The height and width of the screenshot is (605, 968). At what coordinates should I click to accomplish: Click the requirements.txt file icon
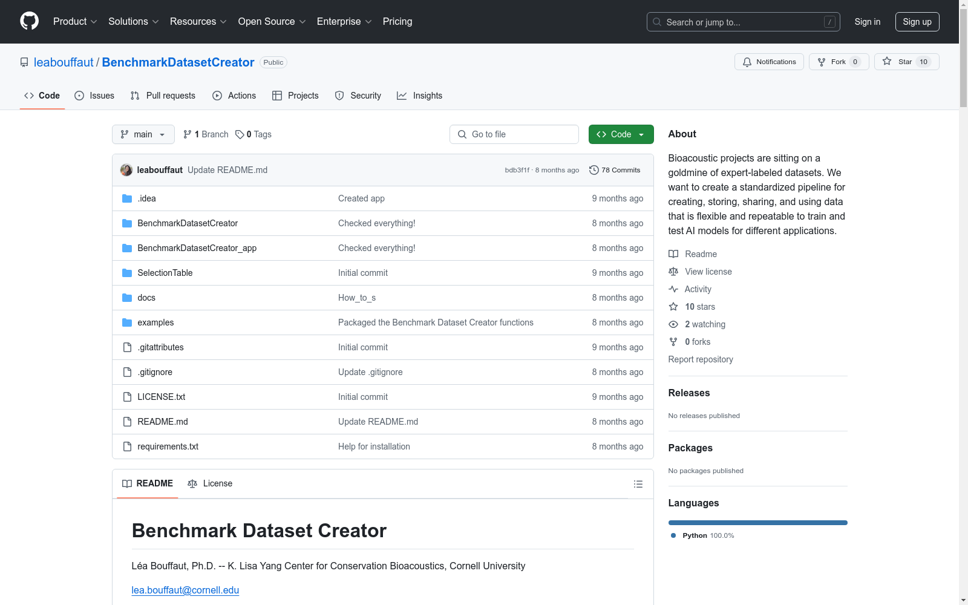click(127, 446)
